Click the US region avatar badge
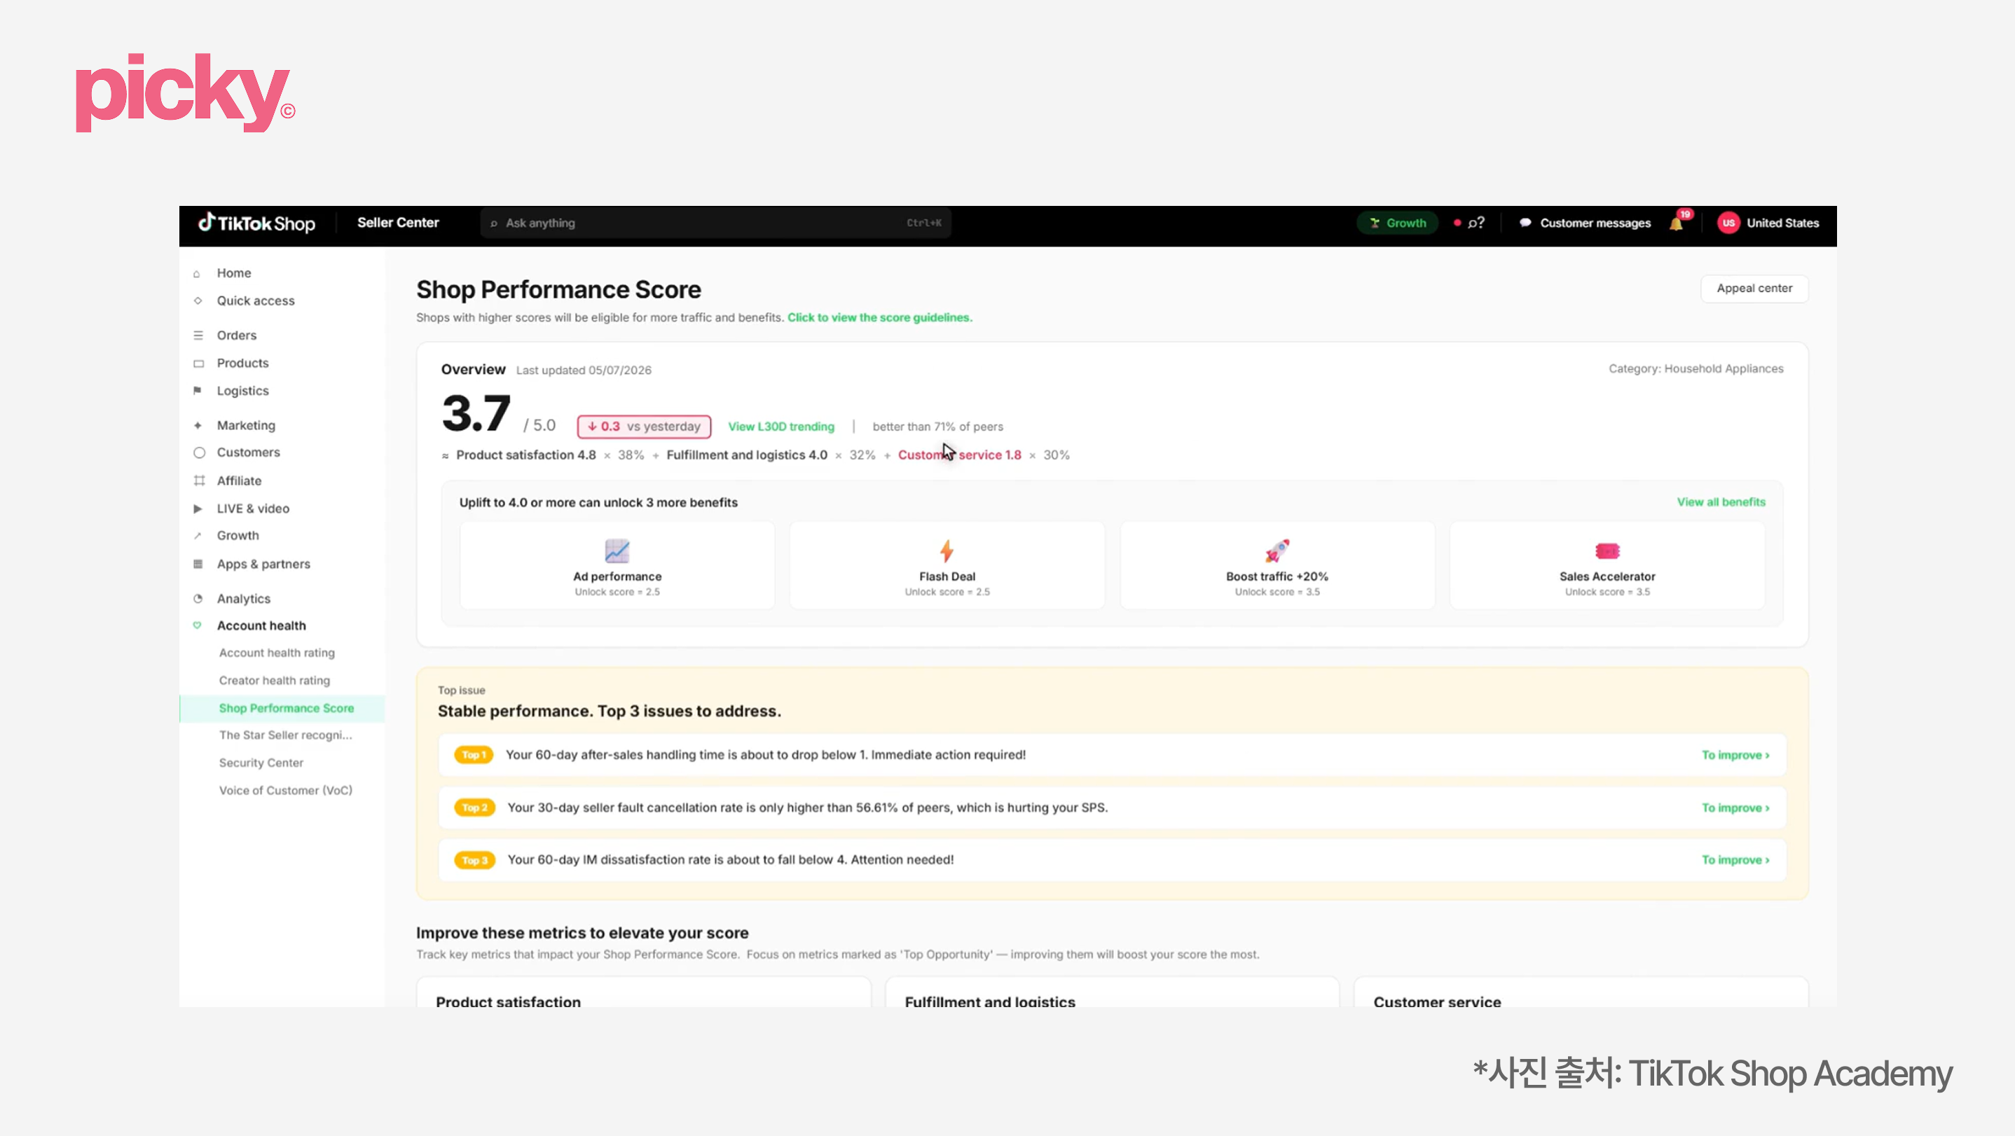Image resolution: width=2015 pixels, height=1136 pixels. tap(1728, 223)
